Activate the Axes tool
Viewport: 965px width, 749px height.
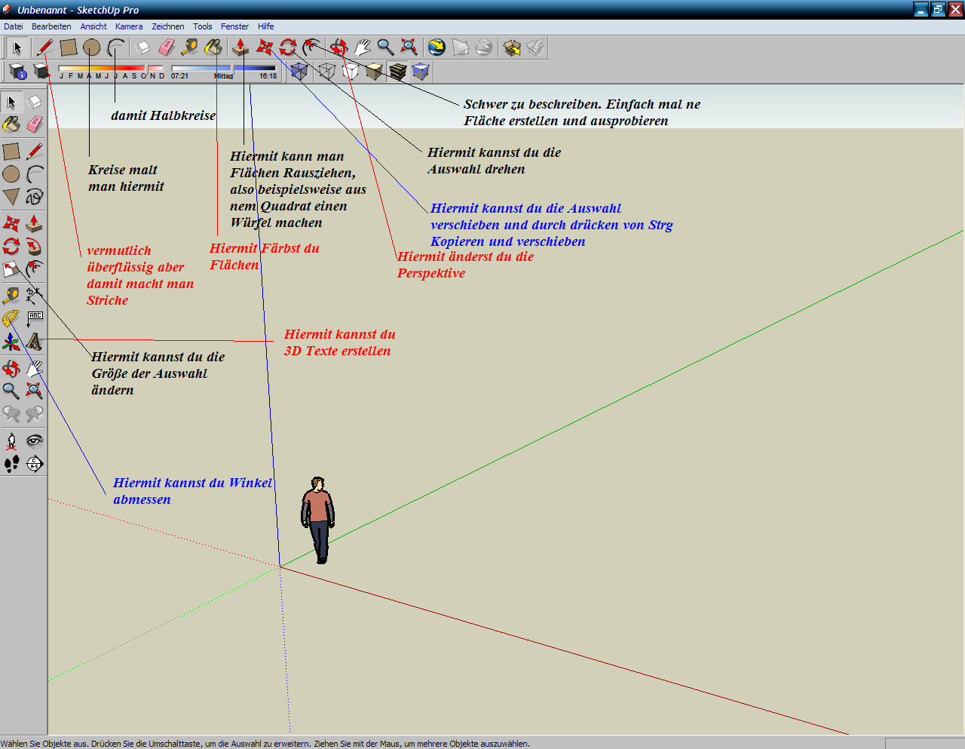pyautogui.click(x=11, y=342)
